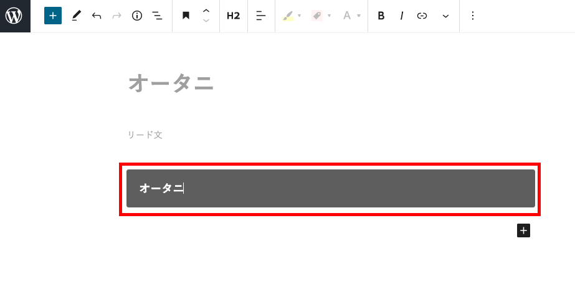
Task: Open the three-dot block options menu
Action: (473, 16)
